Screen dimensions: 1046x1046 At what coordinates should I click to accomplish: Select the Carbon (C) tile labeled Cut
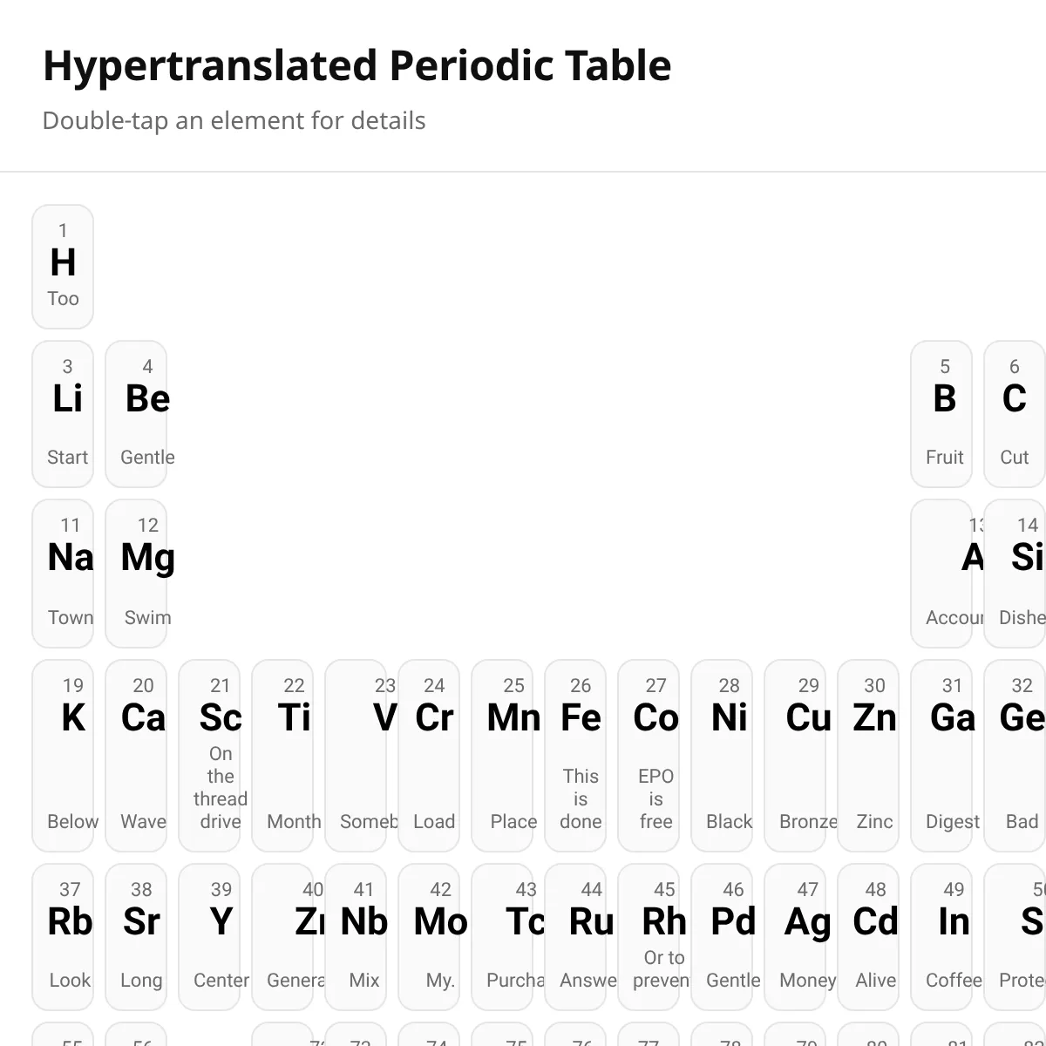pyautogui.click(x=1015, y=414)
